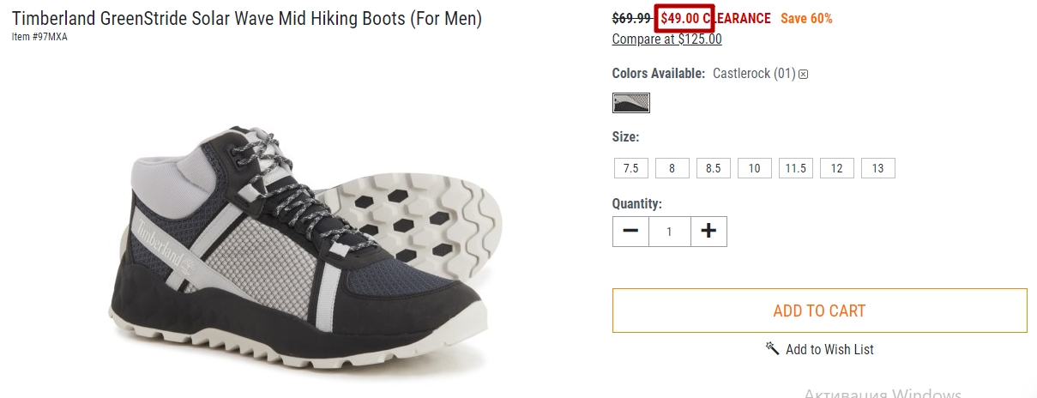Image resolution: width=1037 pixels, height=398 pixels.
Task: Click the ADD TO CART button
Action: (820, 311)
